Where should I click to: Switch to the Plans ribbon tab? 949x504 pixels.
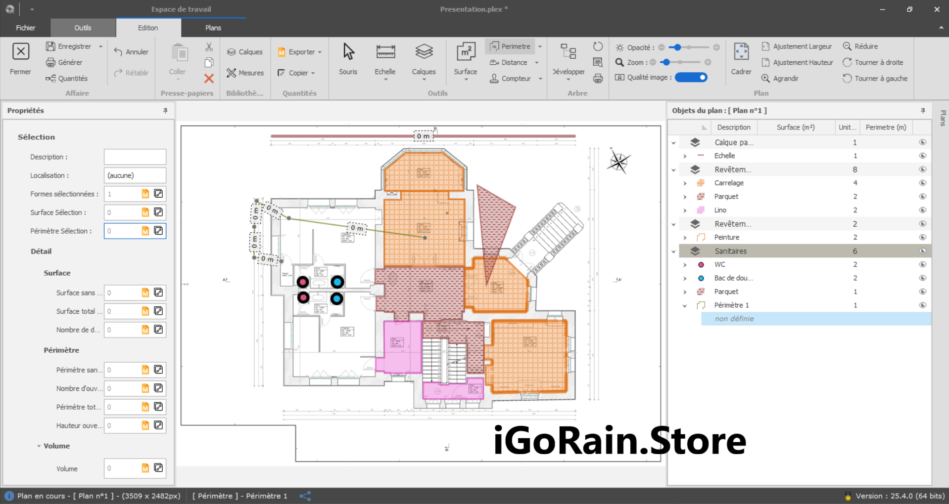coord(213,28)
